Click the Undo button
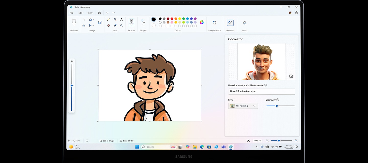The width and height of the screenshot is (368, 163). coord(107,13)
